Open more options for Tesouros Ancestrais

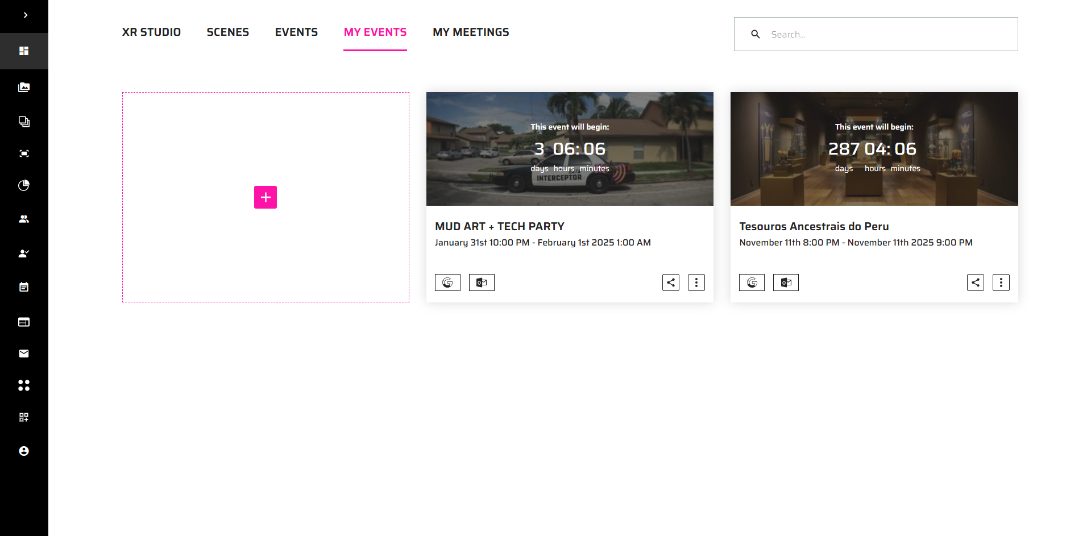pos(1001,282)
